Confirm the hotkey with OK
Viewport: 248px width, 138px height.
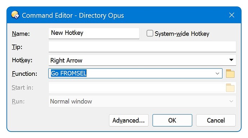point(172,120)
